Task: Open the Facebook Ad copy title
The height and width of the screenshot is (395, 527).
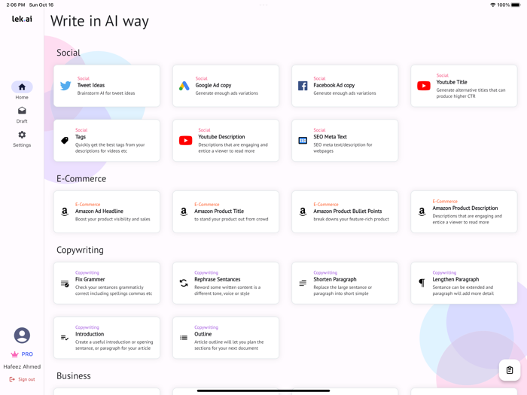Action: [334, 85]
